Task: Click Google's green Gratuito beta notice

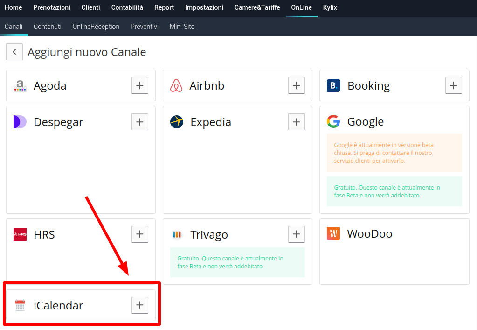Action: pos(394,191)
